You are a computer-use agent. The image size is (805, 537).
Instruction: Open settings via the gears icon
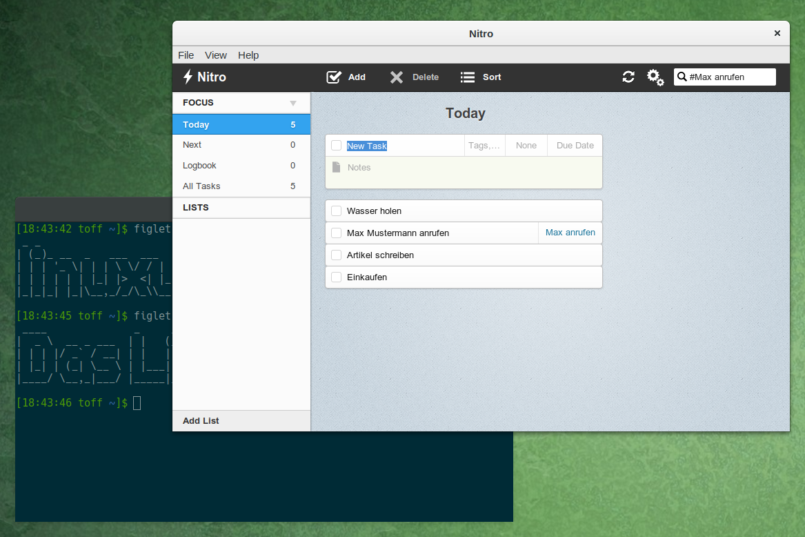[655, 77]
